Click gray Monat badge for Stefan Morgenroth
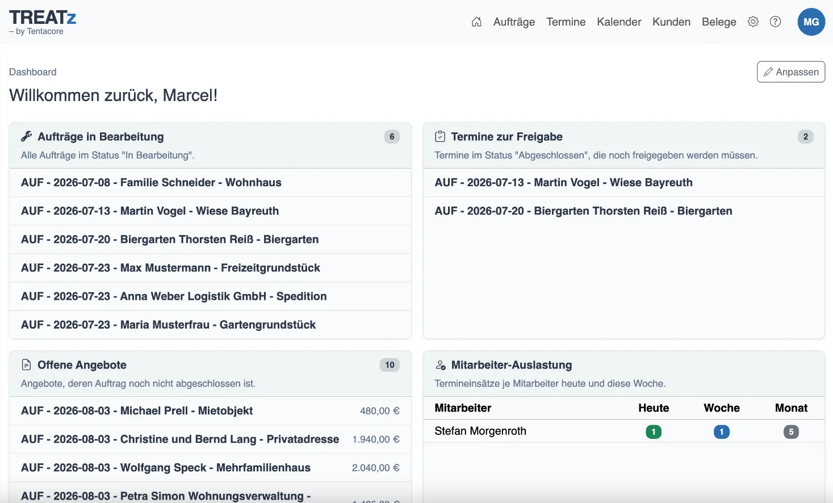Viewport: 833px width, 503px height. coord(791,431)
